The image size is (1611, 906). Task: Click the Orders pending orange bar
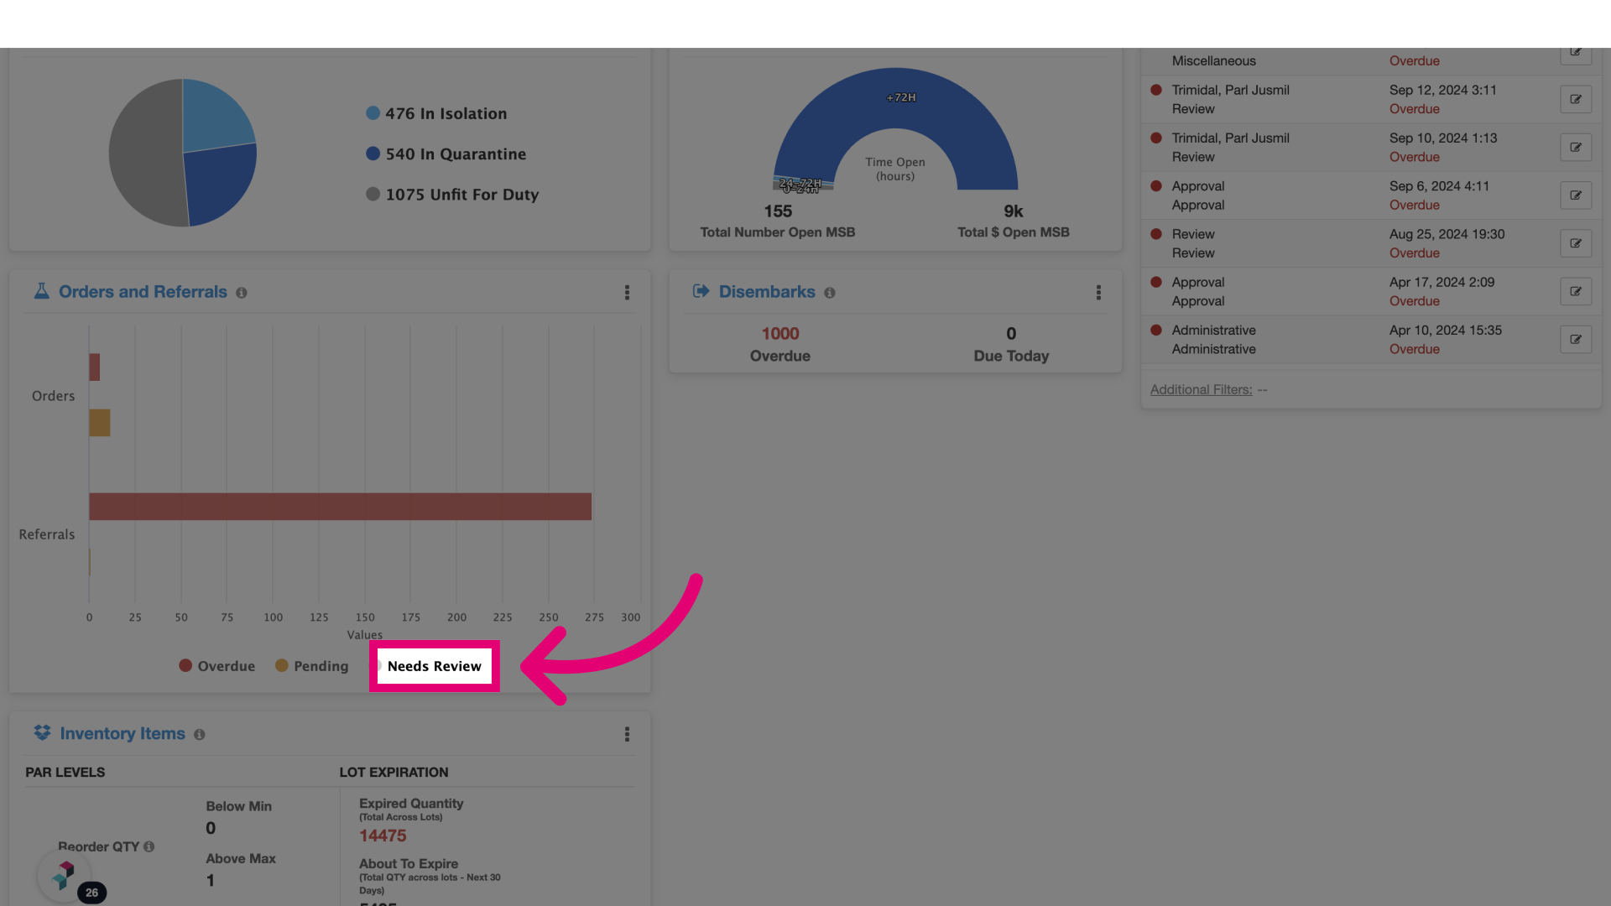point(100,423)
